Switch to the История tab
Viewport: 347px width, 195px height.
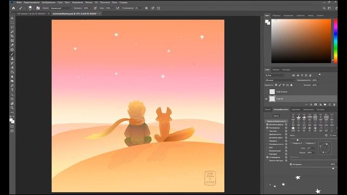coord(320,109)
